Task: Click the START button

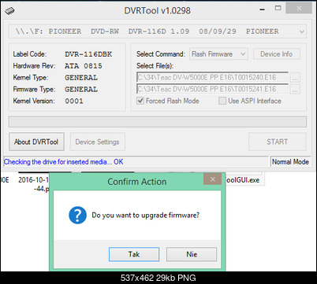Action: pyautogui.click(x=278, y=142)
